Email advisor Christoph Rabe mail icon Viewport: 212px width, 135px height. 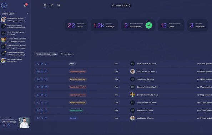click(9, 125)
